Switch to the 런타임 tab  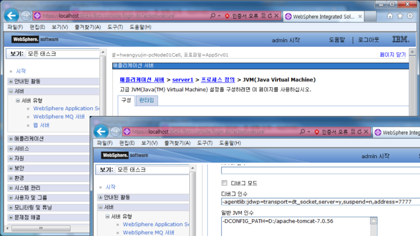pos(146,100)
